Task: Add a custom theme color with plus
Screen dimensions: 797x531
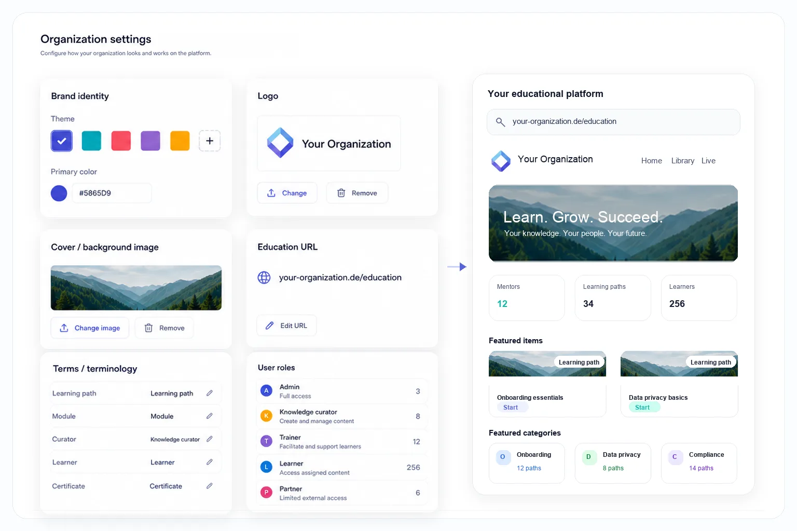Action: [x=210, y=141]
